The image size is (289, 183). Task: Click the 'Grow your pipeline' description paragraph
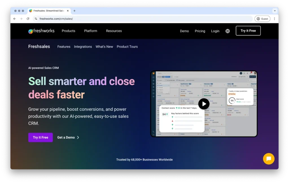click(78, 116)
